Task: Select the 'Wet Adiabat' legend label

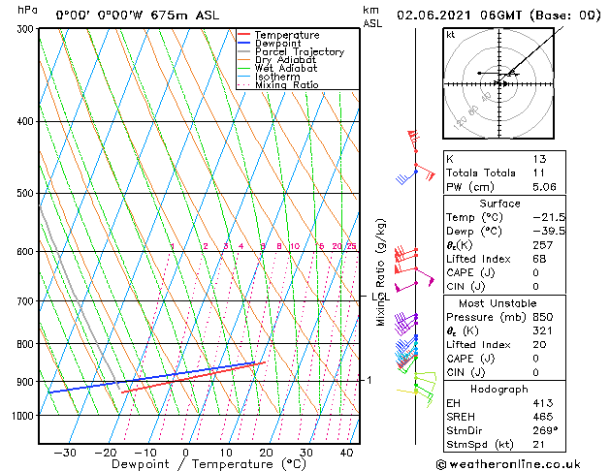Action: 286,68
